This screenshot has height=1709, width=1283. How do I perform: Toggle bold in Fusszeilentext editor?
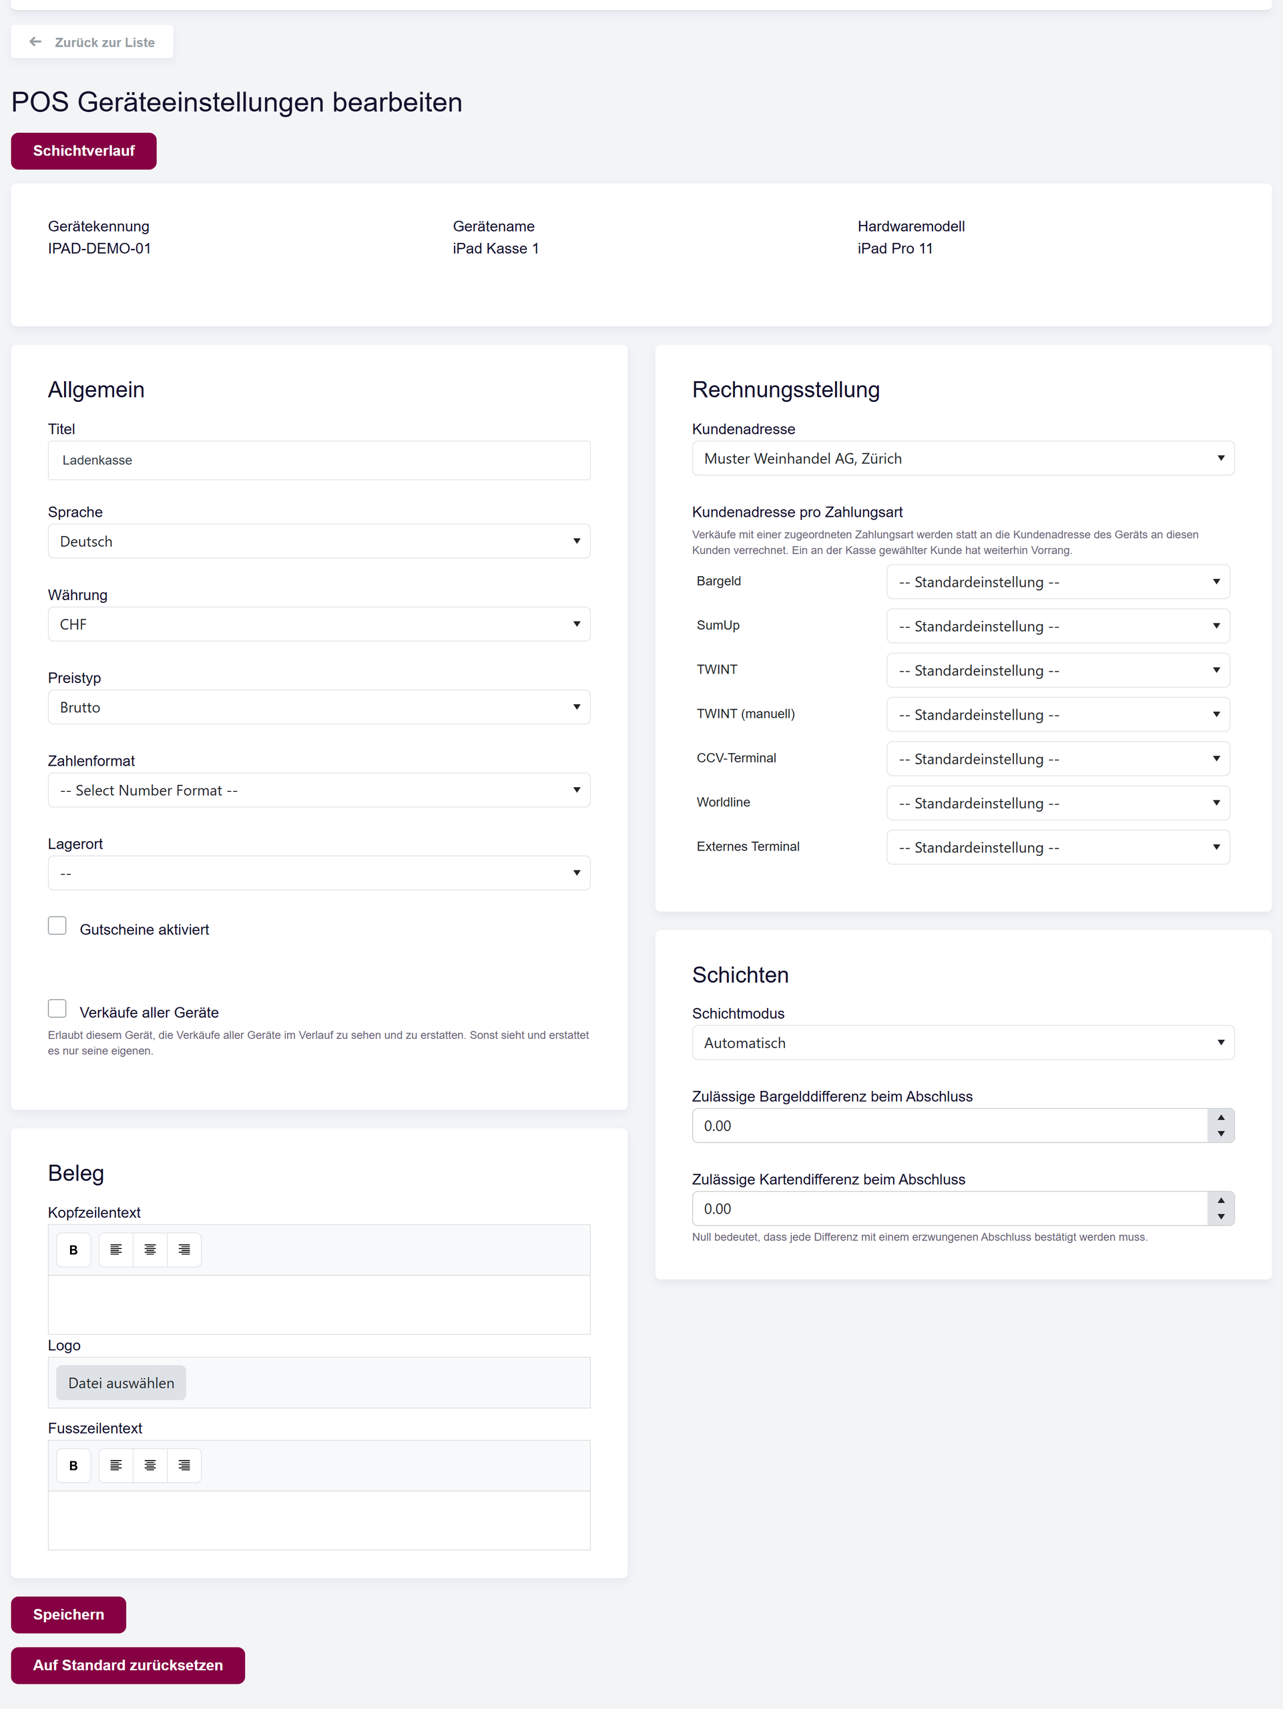point(73,1465)
